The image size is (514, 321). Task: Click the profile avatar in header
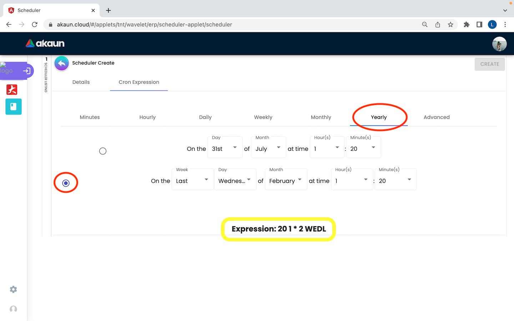pyautogui.click(x=499, y=44)
